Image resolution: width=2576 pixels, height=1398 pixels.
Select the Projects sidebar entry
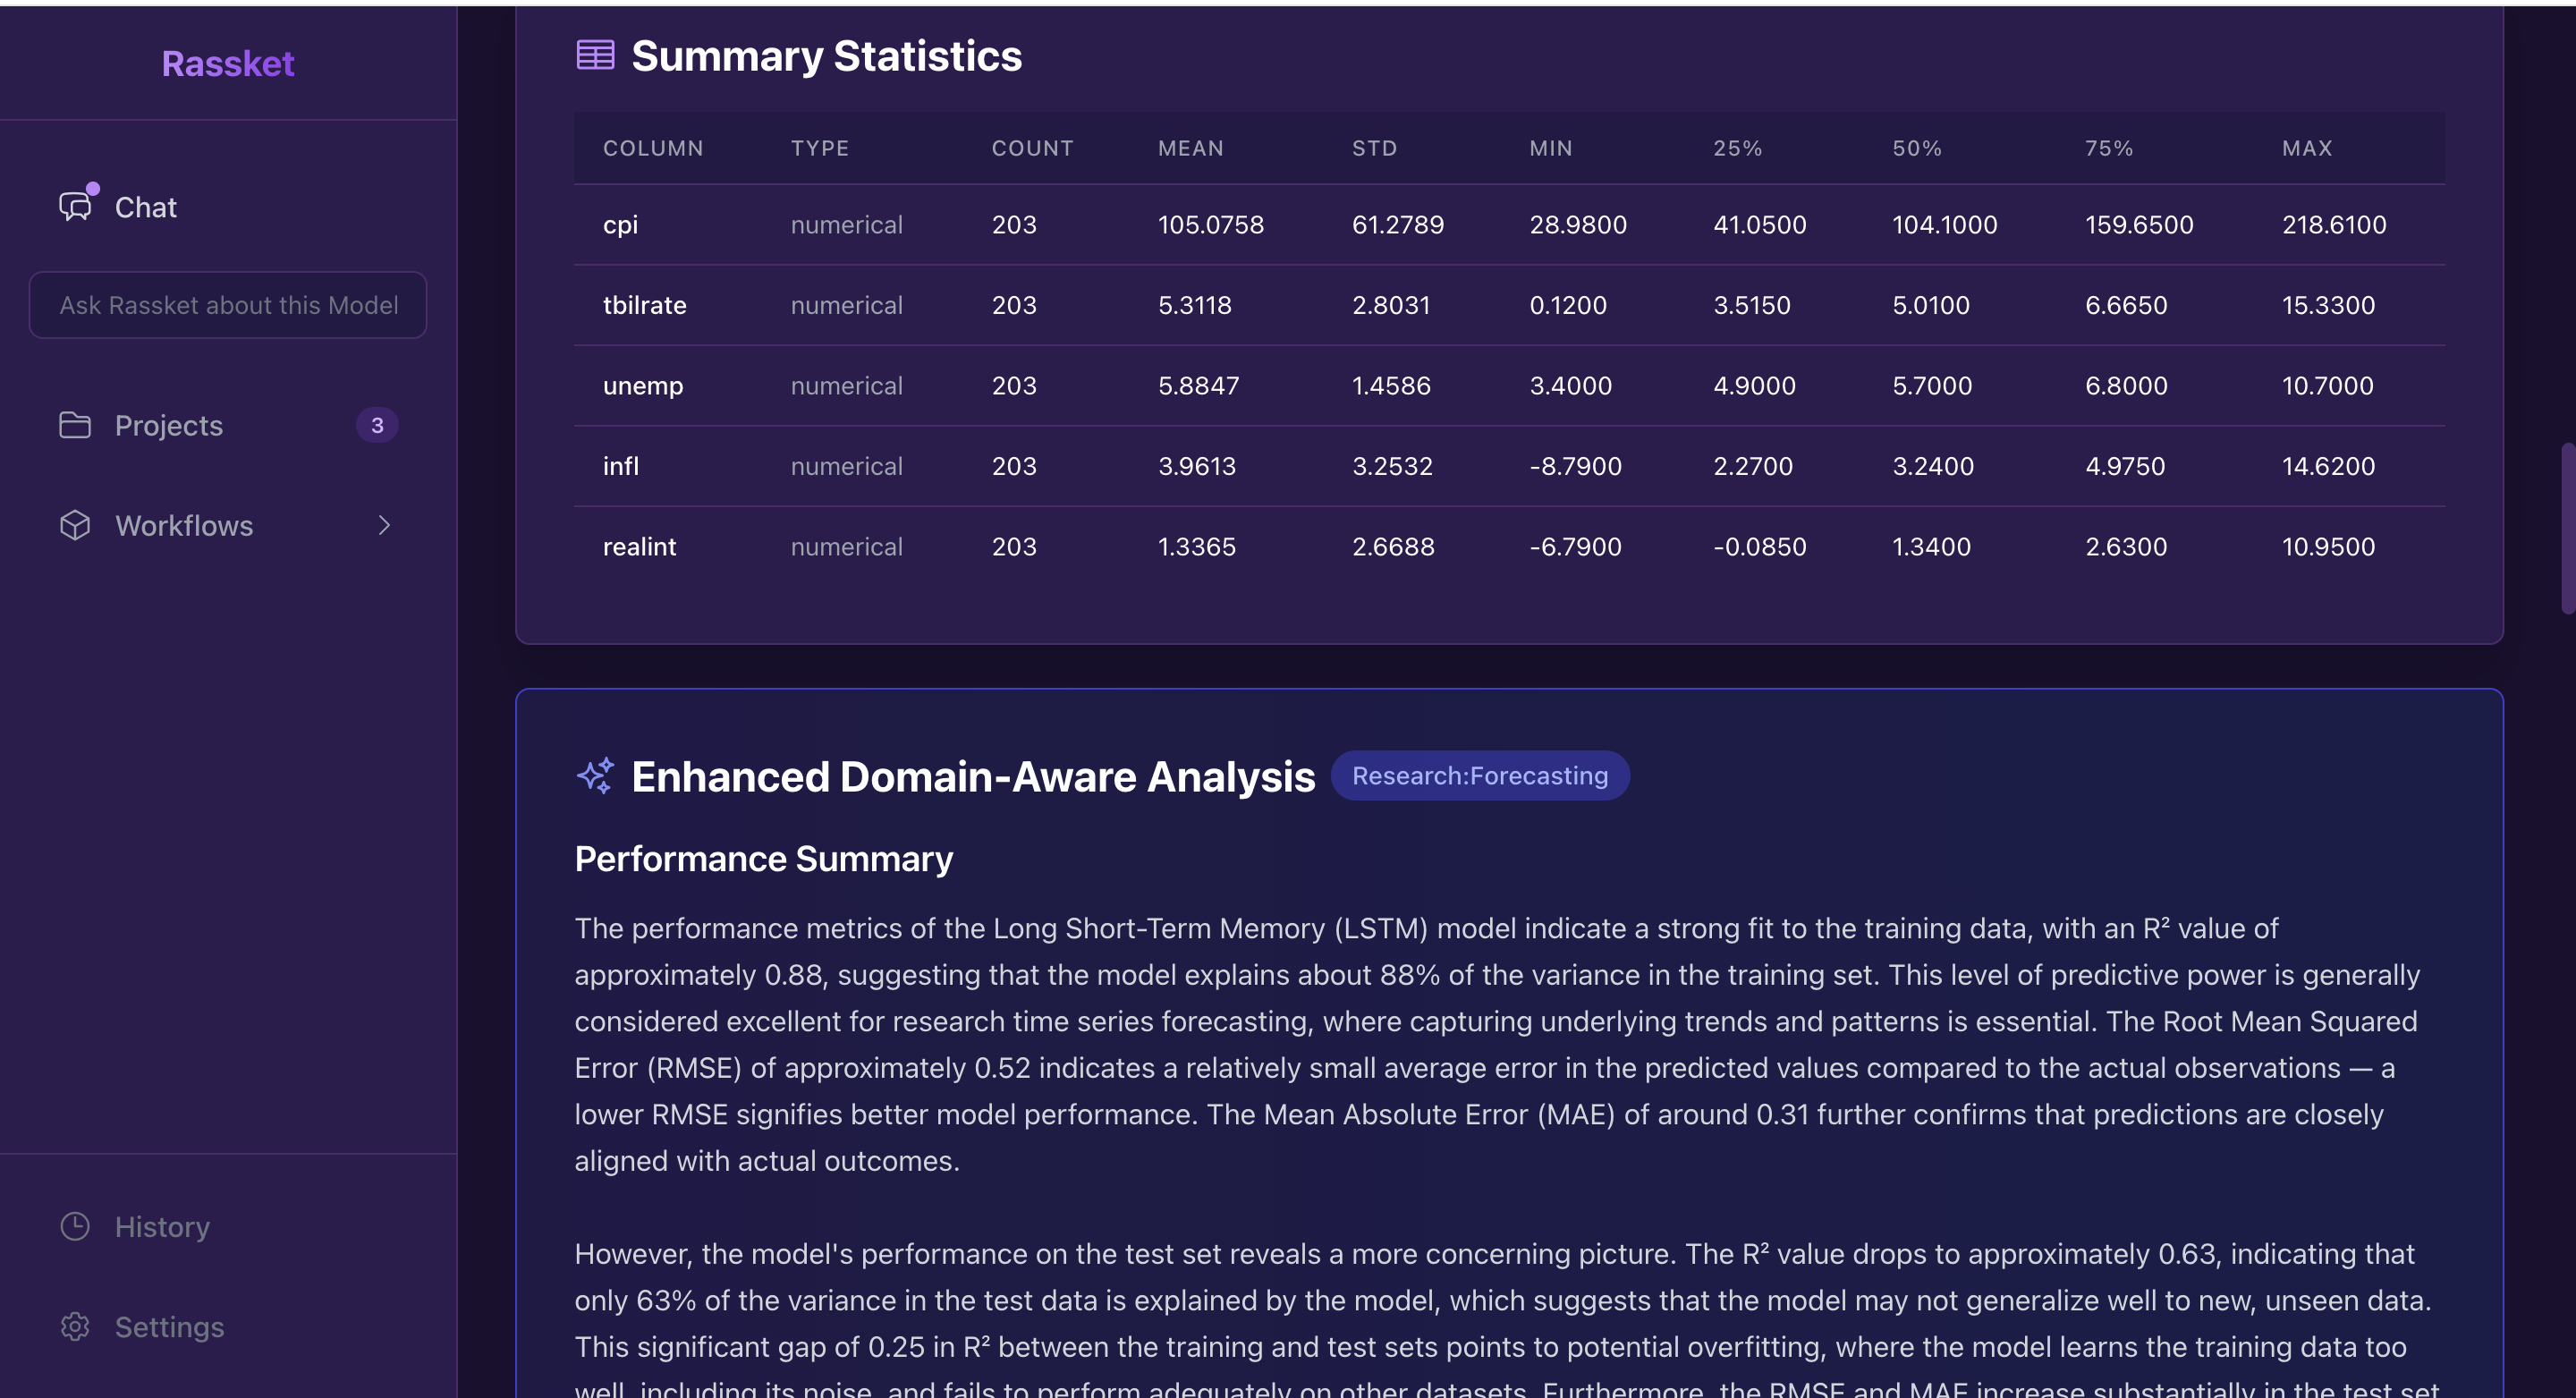pos(168,425)
